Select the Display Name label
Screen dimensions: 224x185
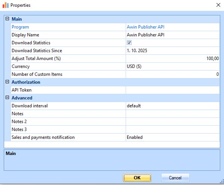[x=25, y=35]
